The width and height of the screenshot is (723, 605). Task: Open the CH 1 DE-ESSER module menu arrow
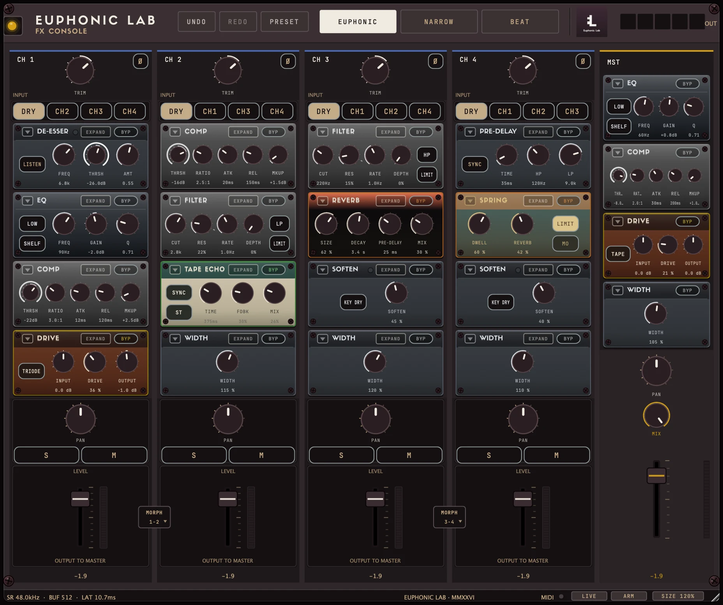[28, 132]
